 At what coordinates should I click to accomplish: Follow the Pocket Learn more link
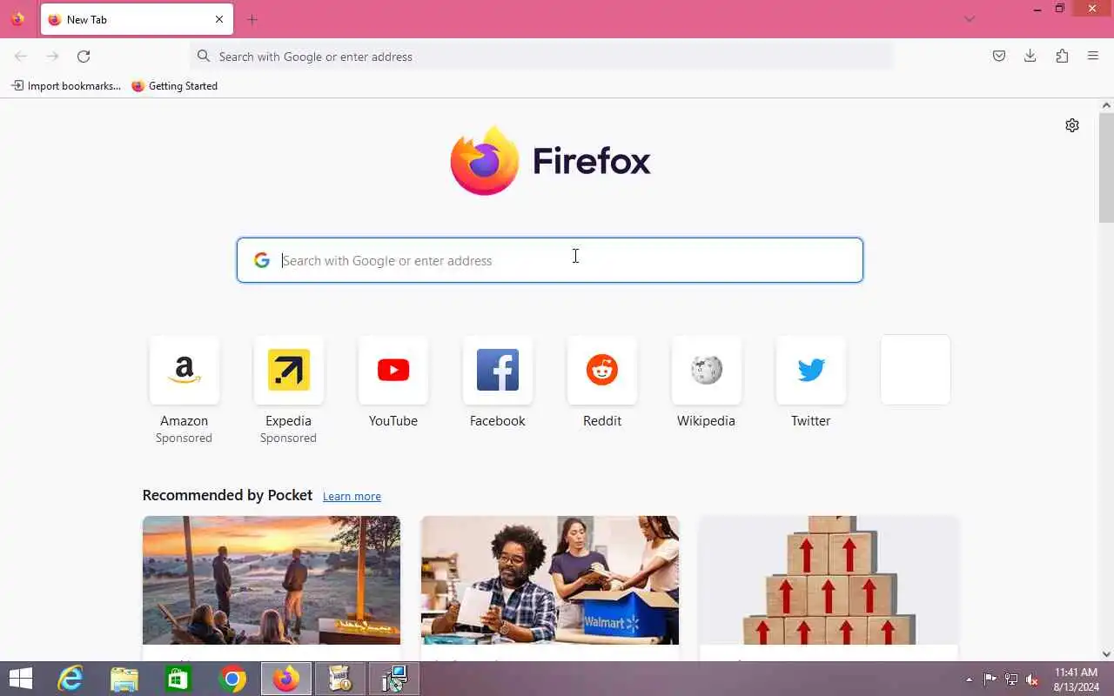click(x=352, y=496)
